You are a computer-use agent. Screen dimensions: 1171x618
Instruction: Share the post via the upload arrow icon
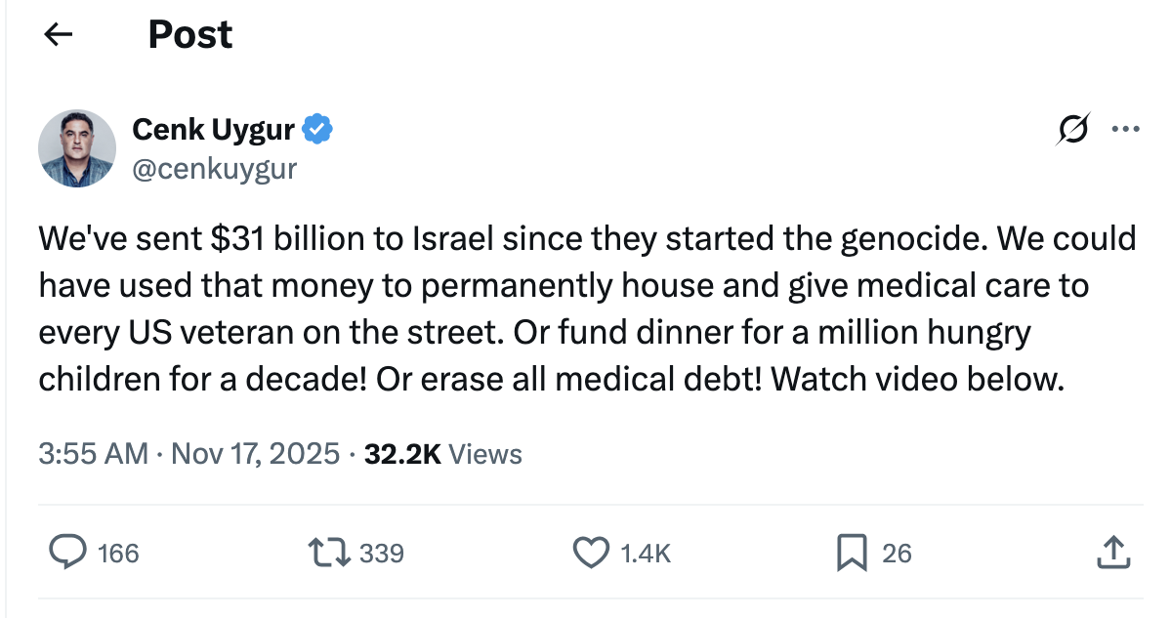[1113, 554]
